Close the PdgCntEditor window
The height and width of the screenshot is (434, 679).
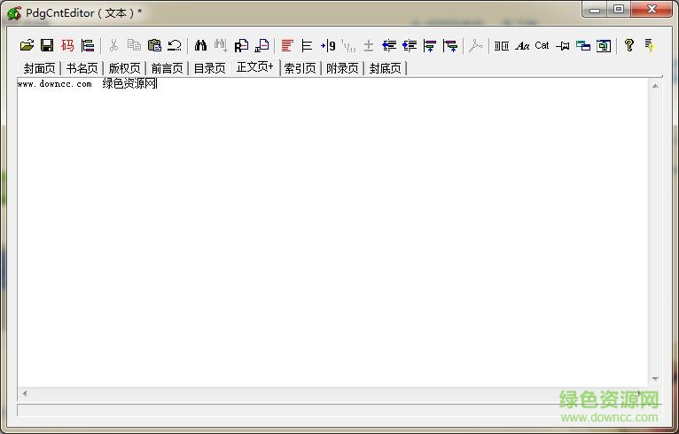(x=652, y=10)
